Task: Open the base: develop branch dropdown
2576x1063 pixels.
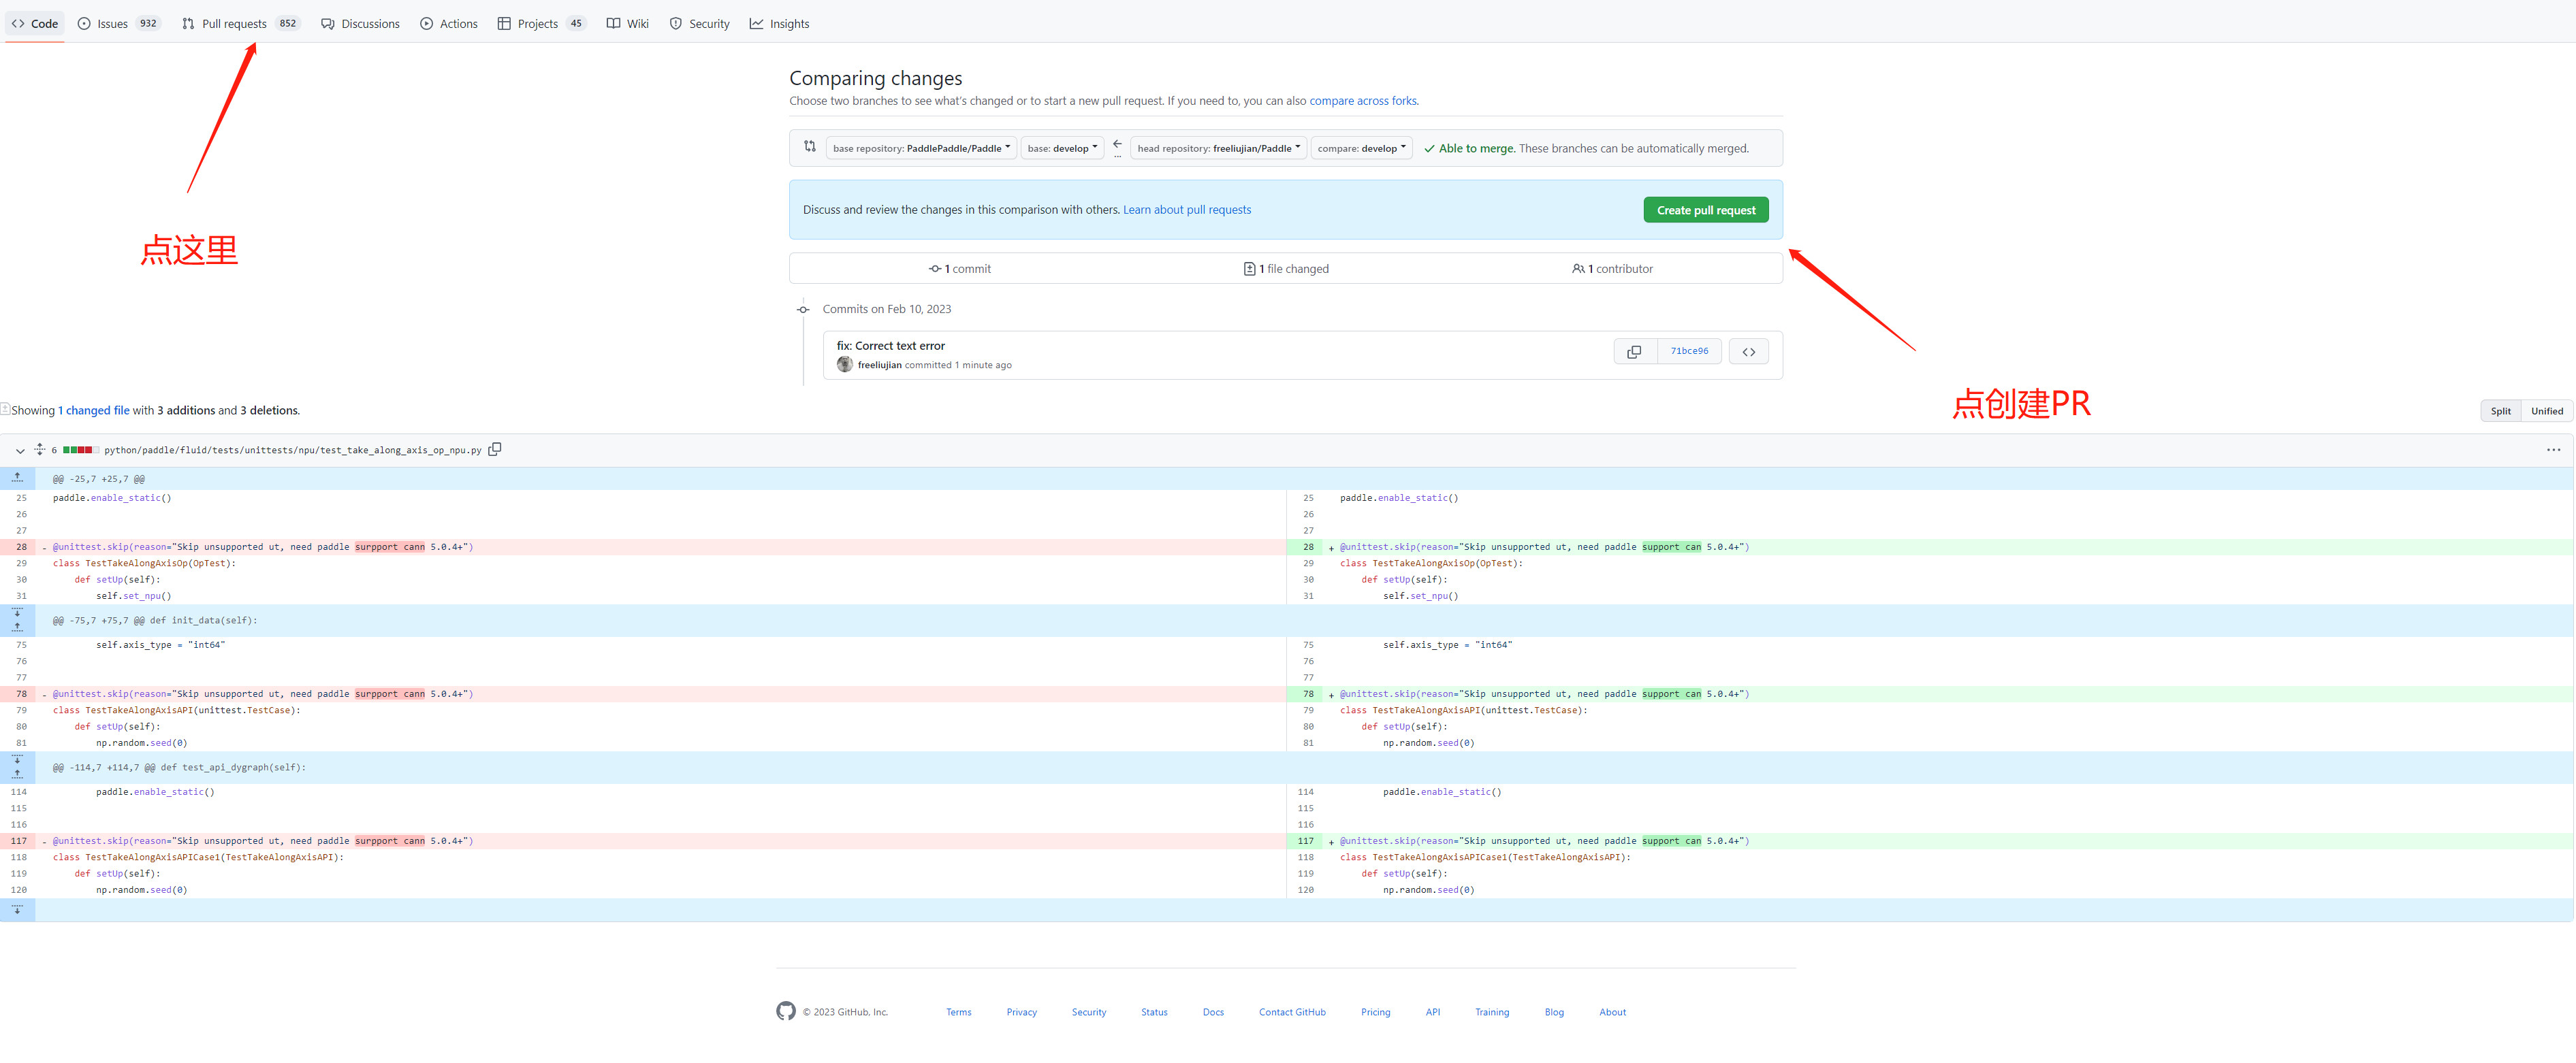Action: (1062, 148)
